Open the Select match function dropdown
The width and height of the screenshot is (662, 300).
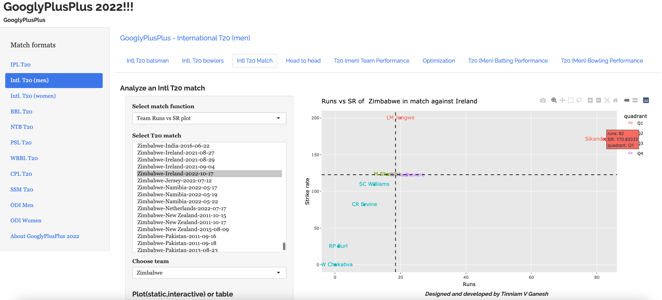tap(209, 118)
